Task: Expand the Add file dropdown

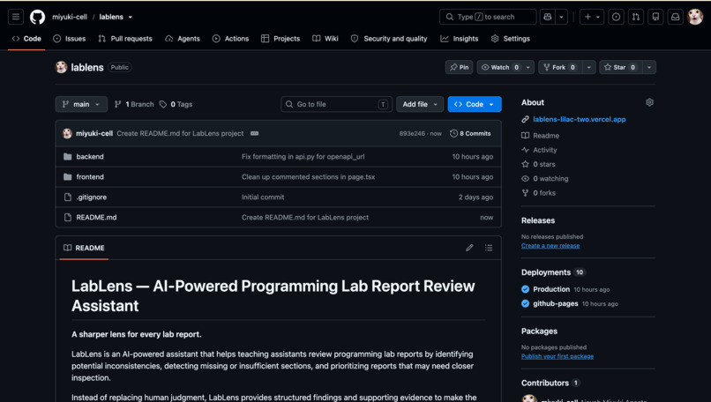Action: coord(420,104)
